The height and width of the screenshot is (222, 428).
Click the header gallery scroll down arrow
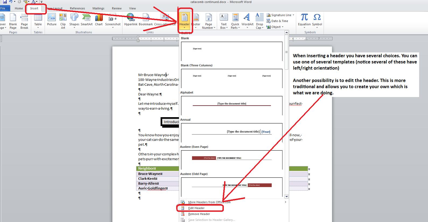click(x=286, y=196)
